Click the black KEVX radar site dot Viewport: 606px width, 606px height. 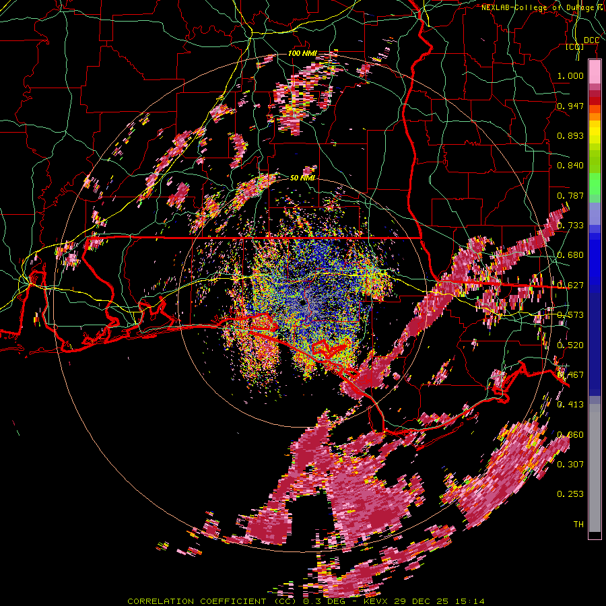(304, 302)
